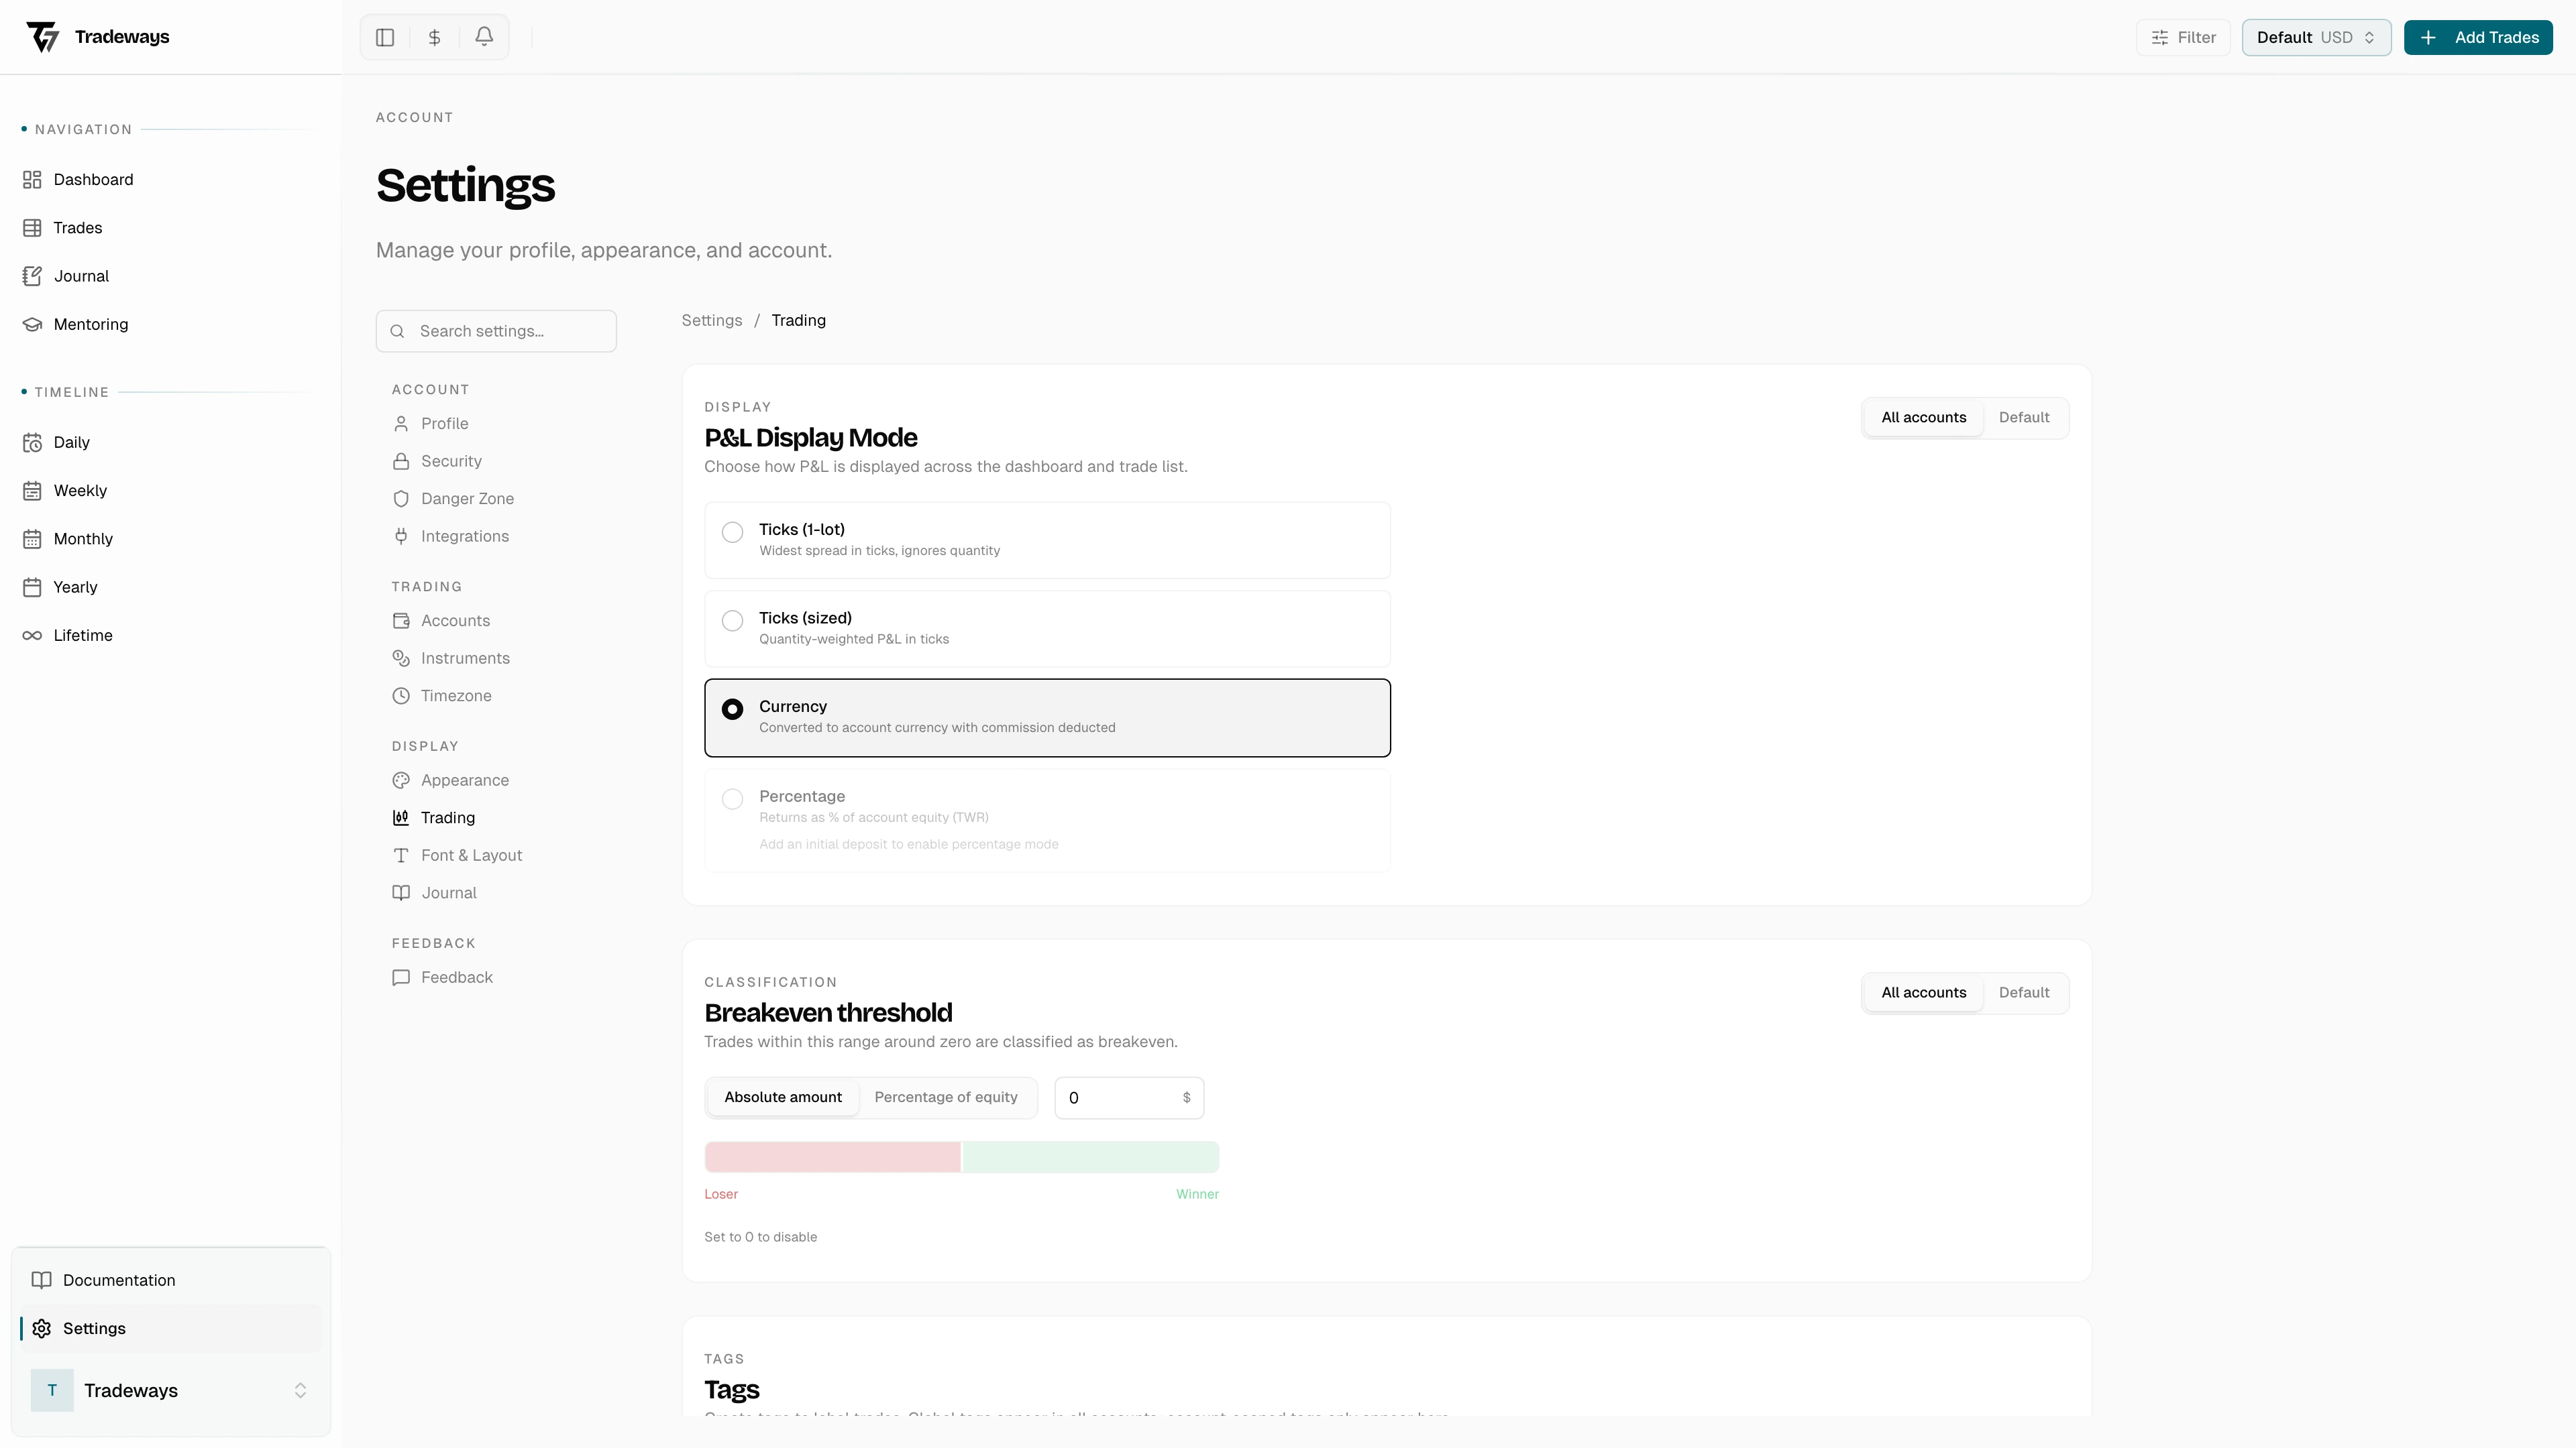Open Security settings with the lock icon
Screen dimensions: 2576x1448
click(402, 461)
